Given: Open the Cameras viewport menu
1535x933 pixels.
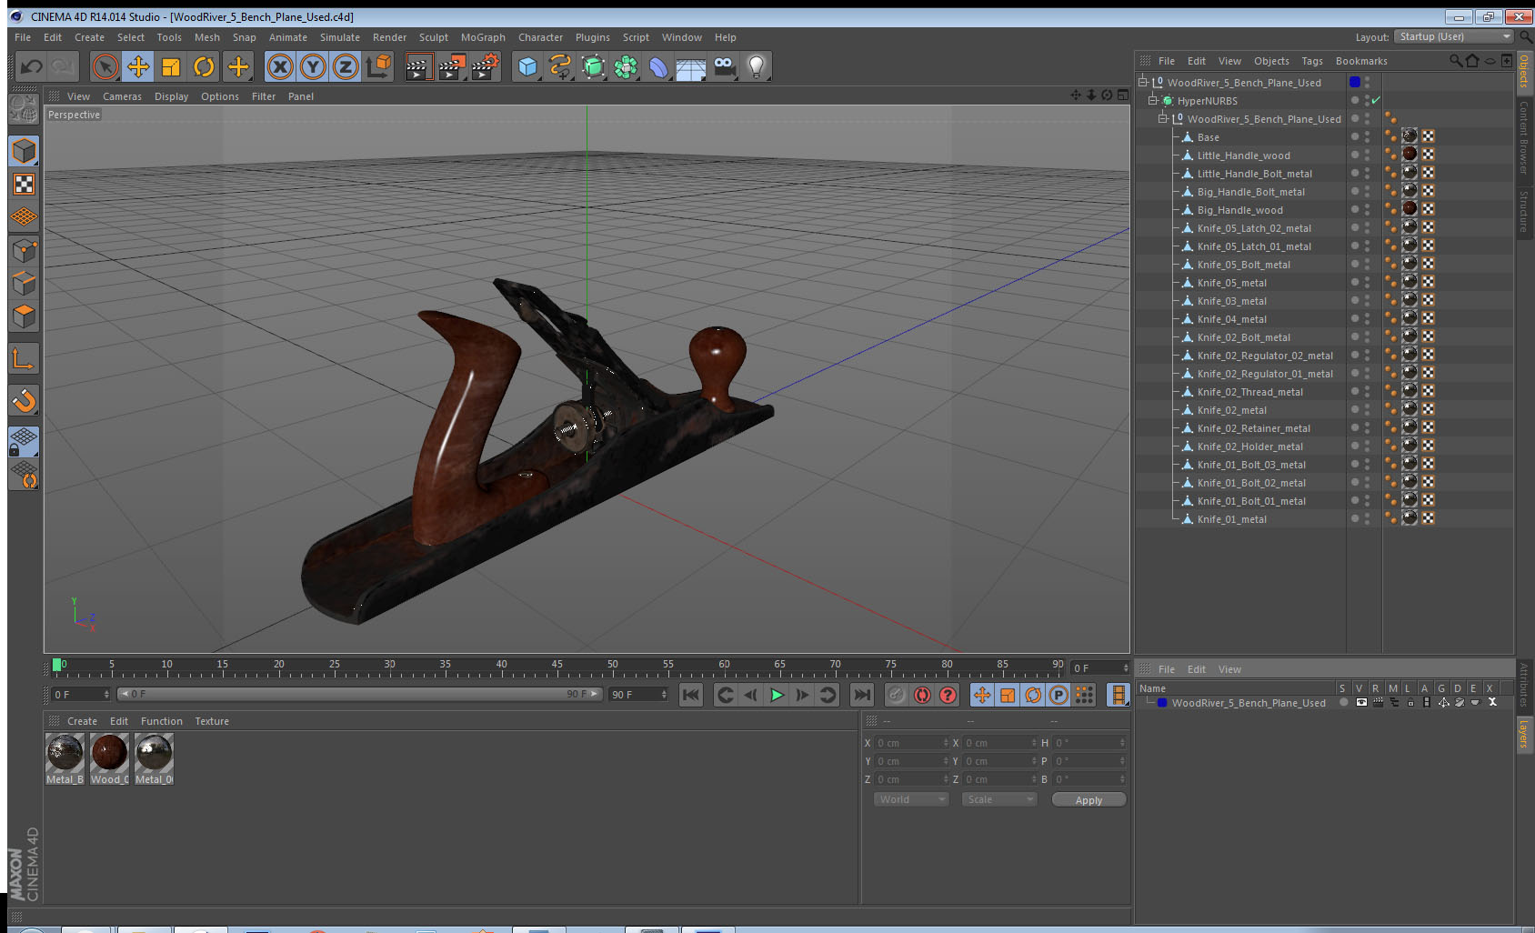Looking at the screenshot, I should 122,96.
